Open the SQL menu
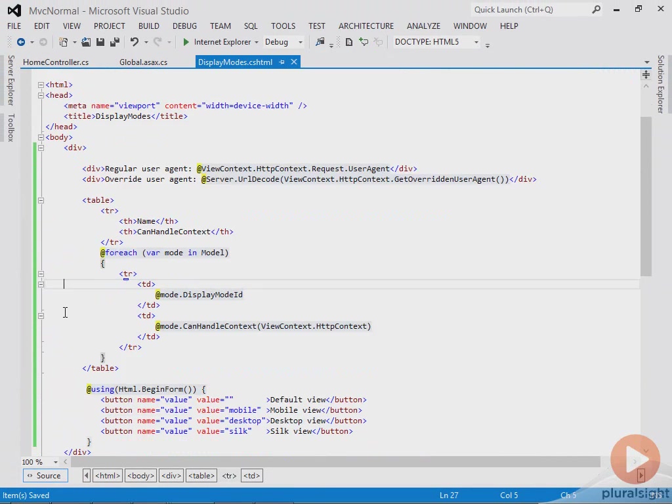Image resolution: width=672 pixels, height=504 pixels. point(251,26)
